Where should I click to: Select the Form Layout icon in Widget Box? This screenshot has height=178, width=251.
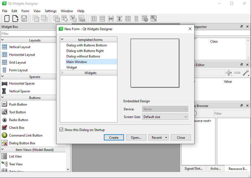tap(4, 70)
